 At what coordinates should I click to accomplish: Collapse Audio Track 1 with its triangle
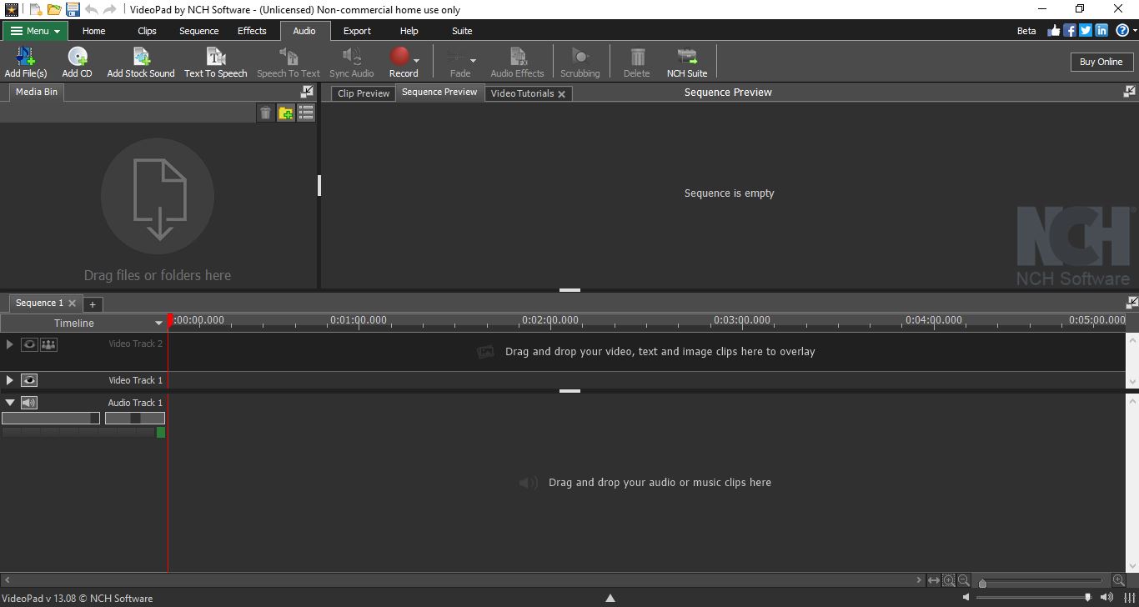point(10,403)
